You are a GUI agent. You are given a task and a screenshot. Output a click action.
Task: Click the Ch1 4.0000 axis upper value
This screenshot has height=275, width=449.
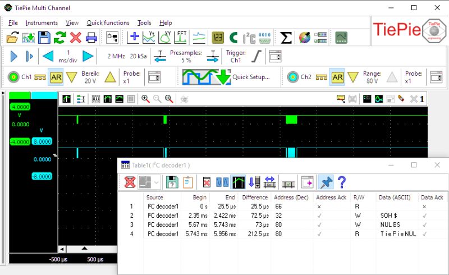[x=20, y=107]
